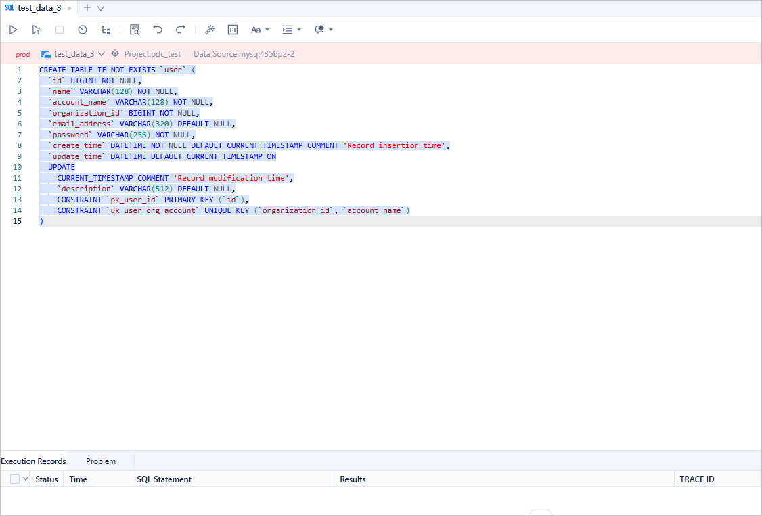Image resolution: width=762 pixels, height=516 pixels.
Task: Redo the last undone edit
Action: 181,30
